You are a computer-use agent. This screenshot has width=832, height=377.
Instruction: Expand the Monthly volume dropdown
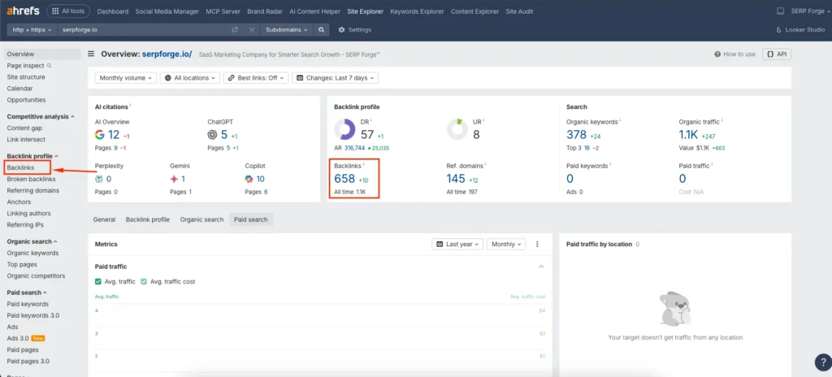[125, 78]
